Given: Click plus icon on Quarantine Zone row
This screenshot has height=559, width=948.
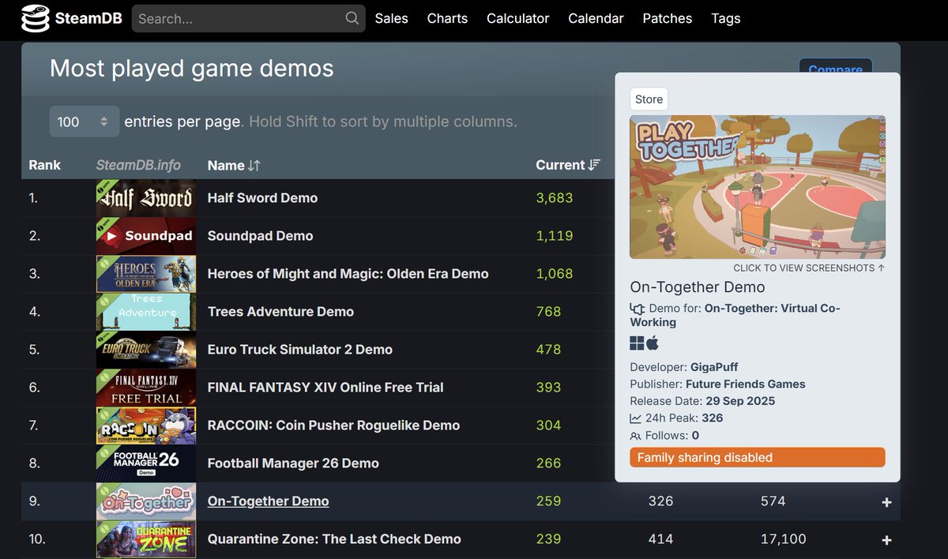Looking at the screenshot, I should [x=886, y=540].
